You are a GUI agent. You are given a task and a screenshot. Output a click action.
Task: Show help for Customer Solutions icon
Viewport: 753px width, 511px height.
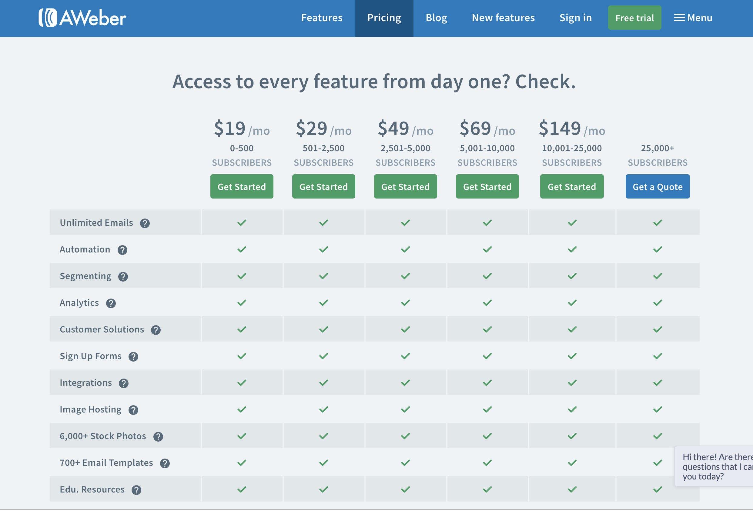156,330
